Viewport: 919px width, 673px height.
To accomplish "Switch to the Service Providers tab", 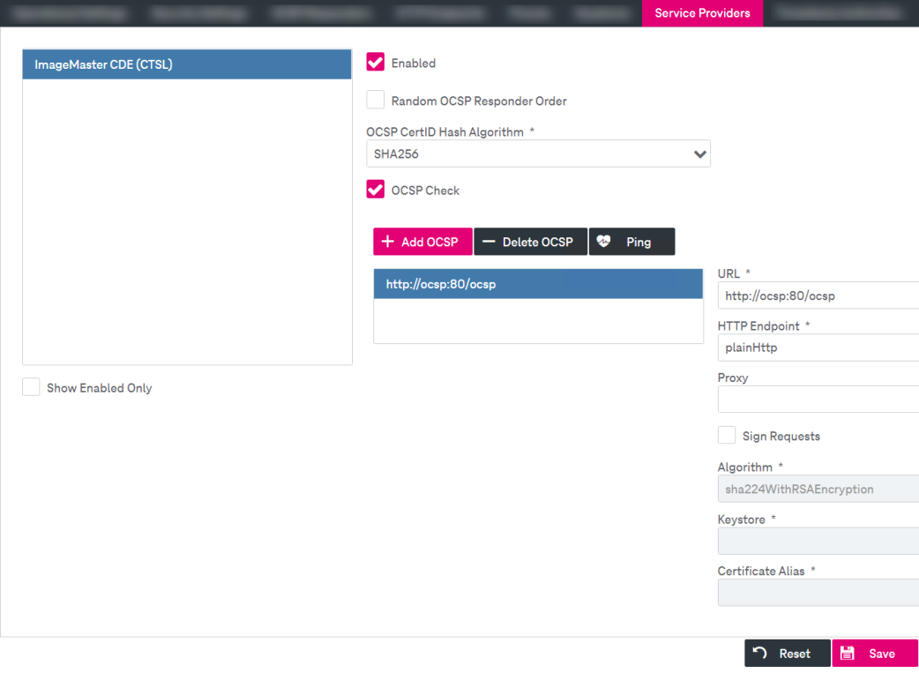I will pos(702,13).
